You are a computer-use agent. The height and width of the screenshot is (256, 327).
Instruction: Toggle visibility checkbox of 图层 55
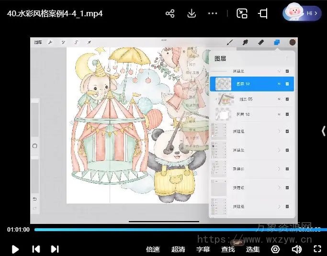(287, 99)
